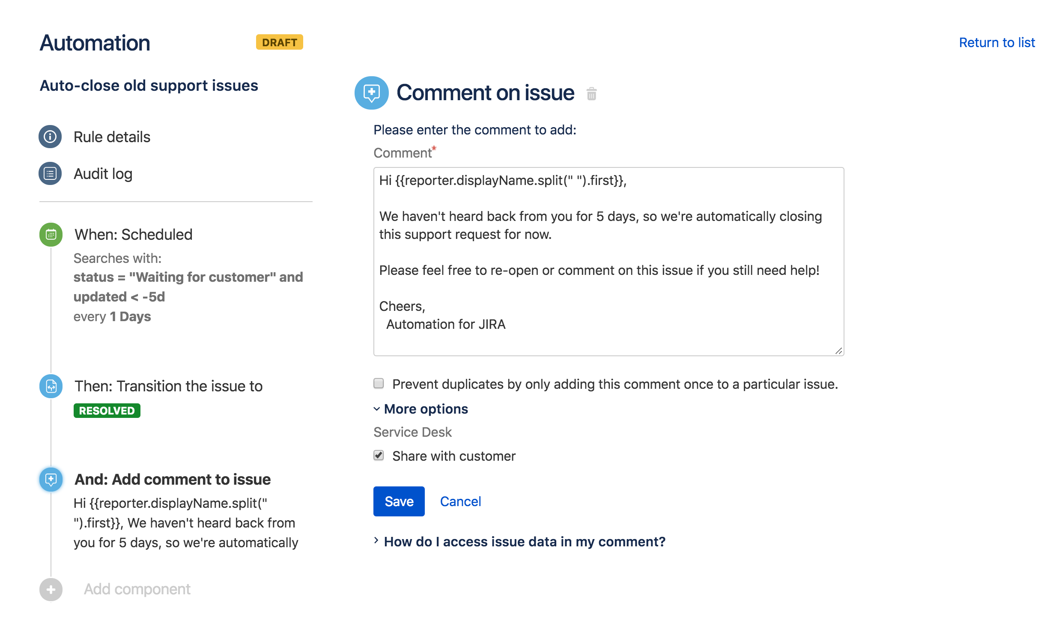The width and height of the screenshot is (1050, 620).
Task: Enable the Prevent duplicates checkbox
Action: 379,383
